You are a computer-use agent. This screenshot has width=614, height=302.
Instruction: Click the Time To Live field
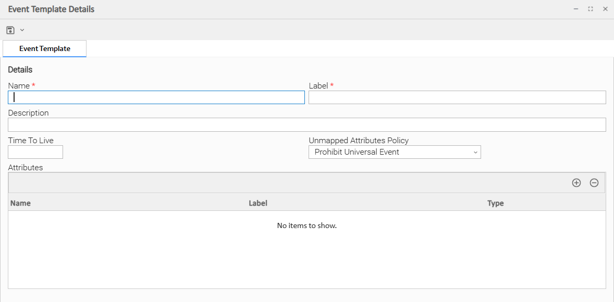click(x=35, y=152)
